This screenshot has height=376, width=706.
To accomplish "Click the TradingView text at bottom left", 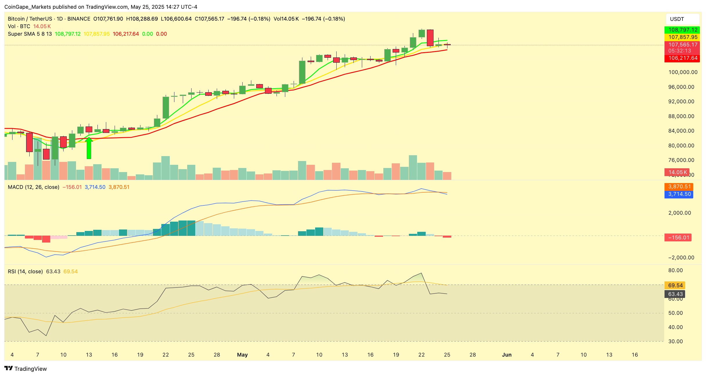I will 30,369.
